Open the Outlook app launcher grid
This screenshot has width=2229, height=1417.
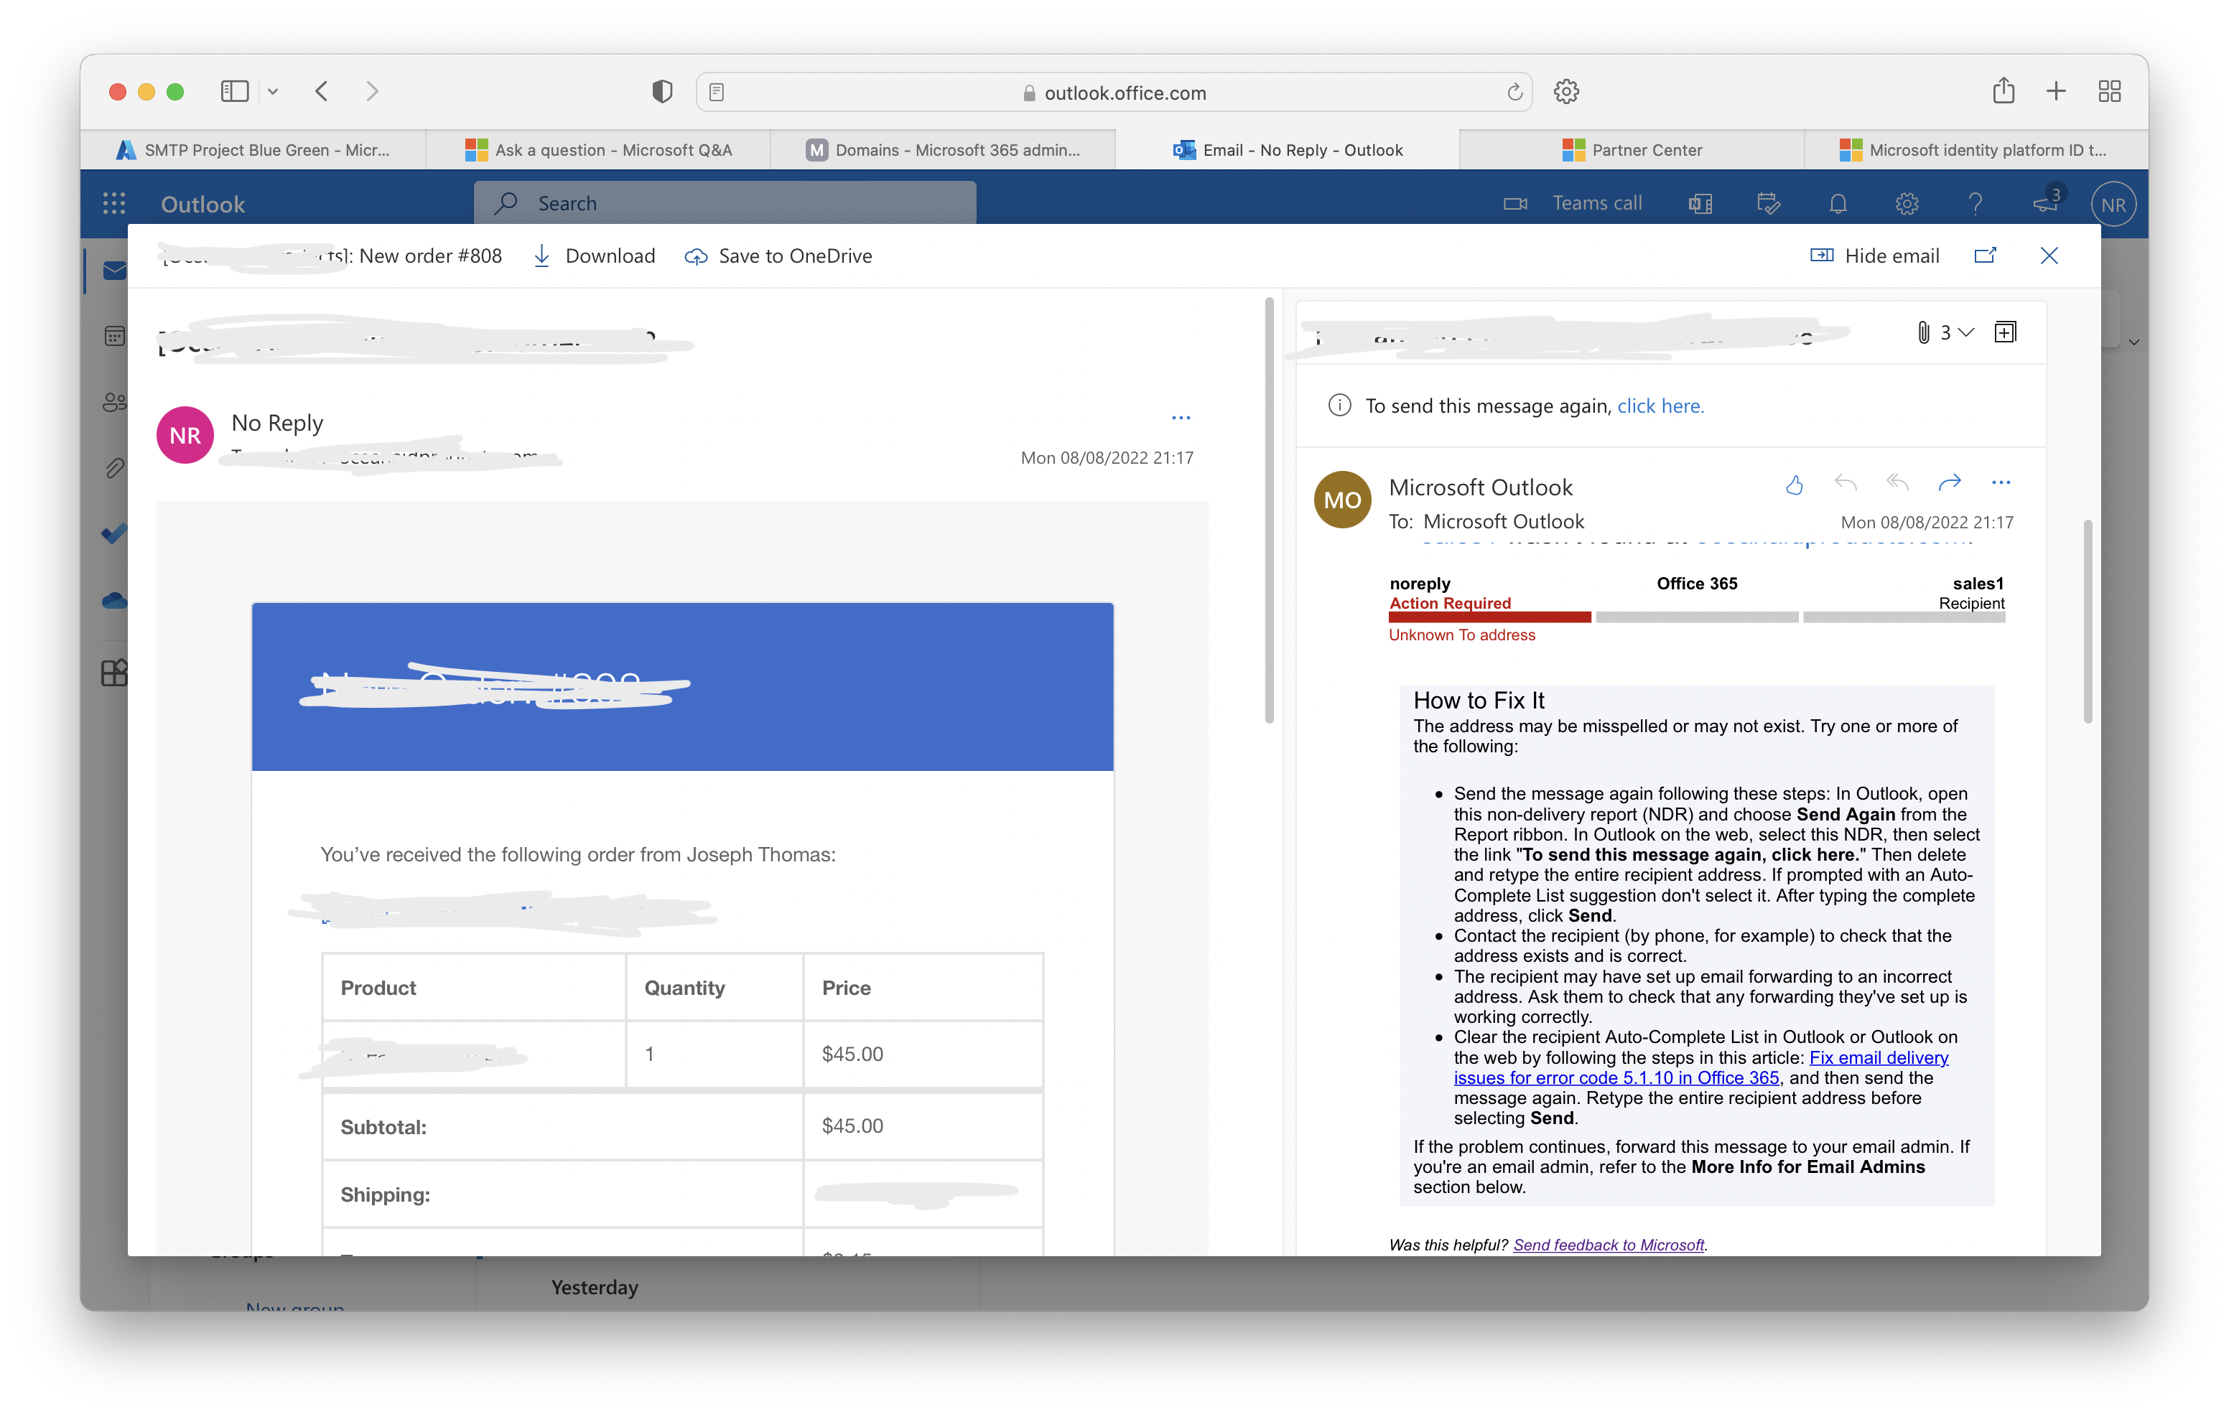click(114, 204)
